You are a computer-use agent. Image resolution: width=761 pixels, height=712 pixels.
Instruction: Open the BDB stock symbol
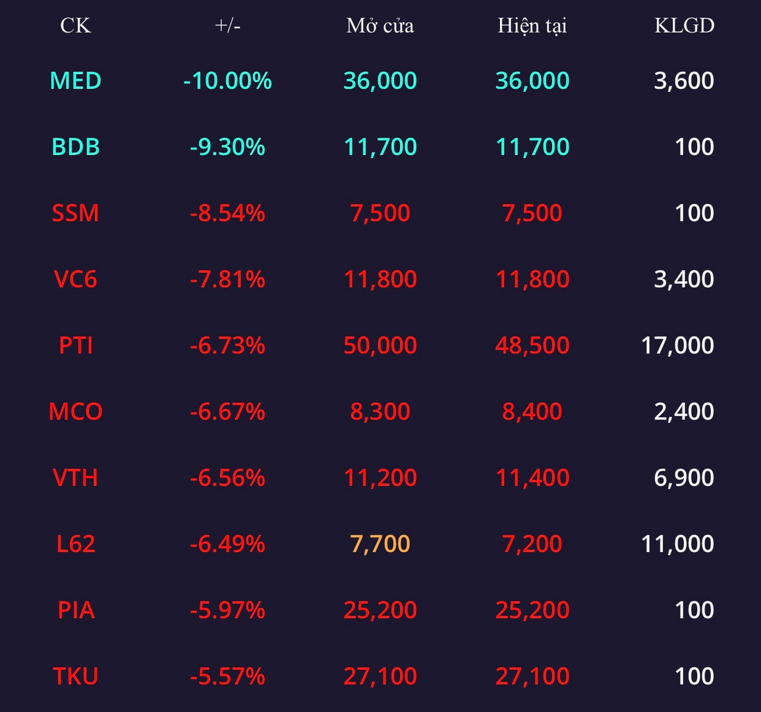pos(76,147)
